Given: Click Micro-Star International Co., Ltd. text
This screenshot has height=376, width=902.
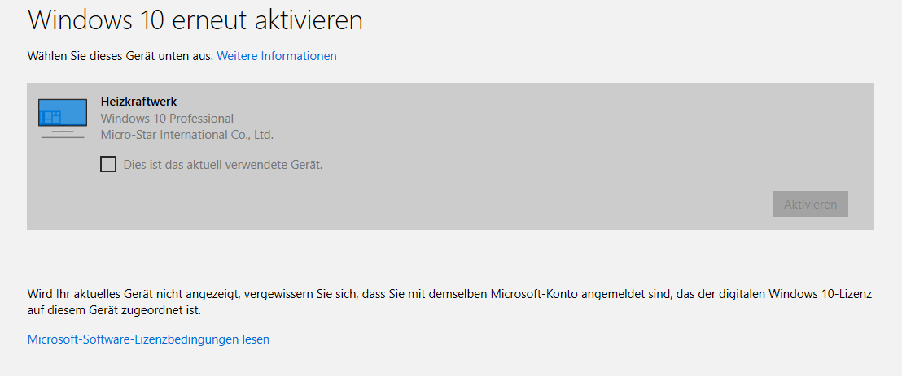Looking at the screenshot, I should click(187, 136).
